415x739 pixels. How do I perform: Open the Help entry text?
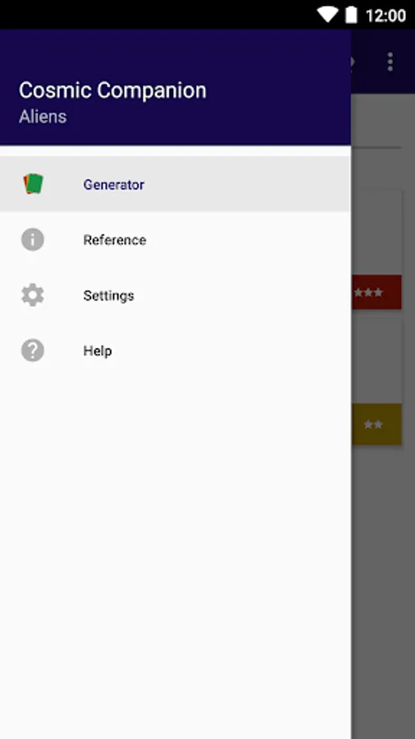pyautogui.click(x=98, y=351)
